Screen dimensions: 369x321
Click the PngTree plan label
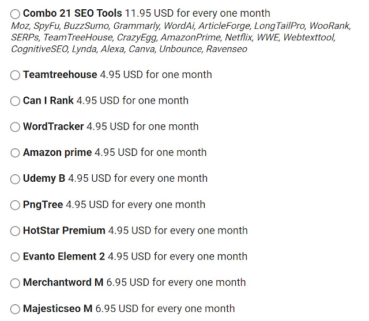point(43,205)
